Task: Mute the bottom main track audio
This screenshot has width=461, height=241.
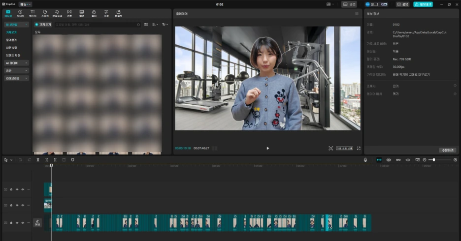Action: 23,223
